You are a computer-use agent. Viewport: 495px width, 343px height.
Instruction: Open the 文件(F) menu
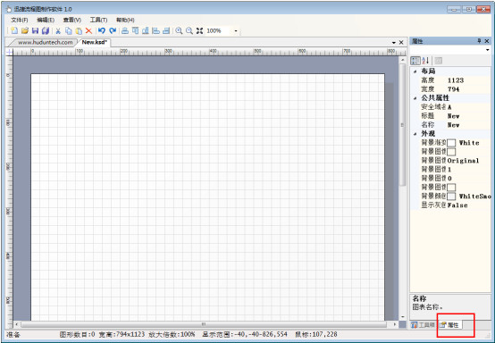pos(20,20)
